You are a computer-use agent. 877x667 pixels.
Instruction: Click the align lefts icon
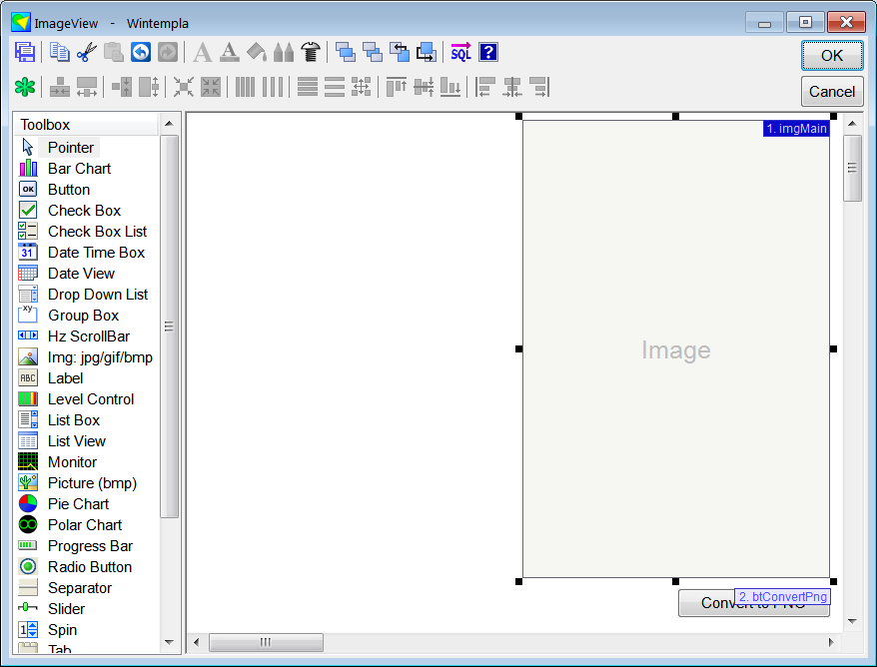click(484, 87)
